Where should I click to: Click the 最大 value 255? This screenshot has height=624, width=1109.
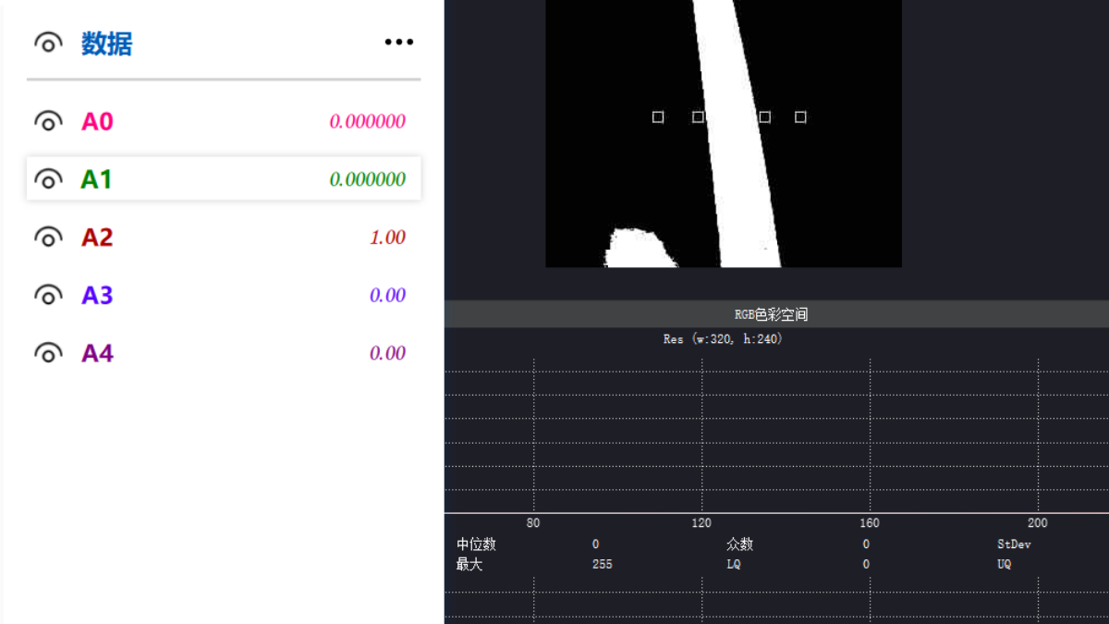602,564
